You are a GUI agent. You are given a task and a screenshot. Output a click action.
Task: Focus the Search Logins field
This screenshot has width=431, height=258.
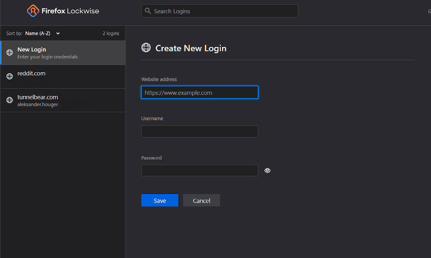220,11
